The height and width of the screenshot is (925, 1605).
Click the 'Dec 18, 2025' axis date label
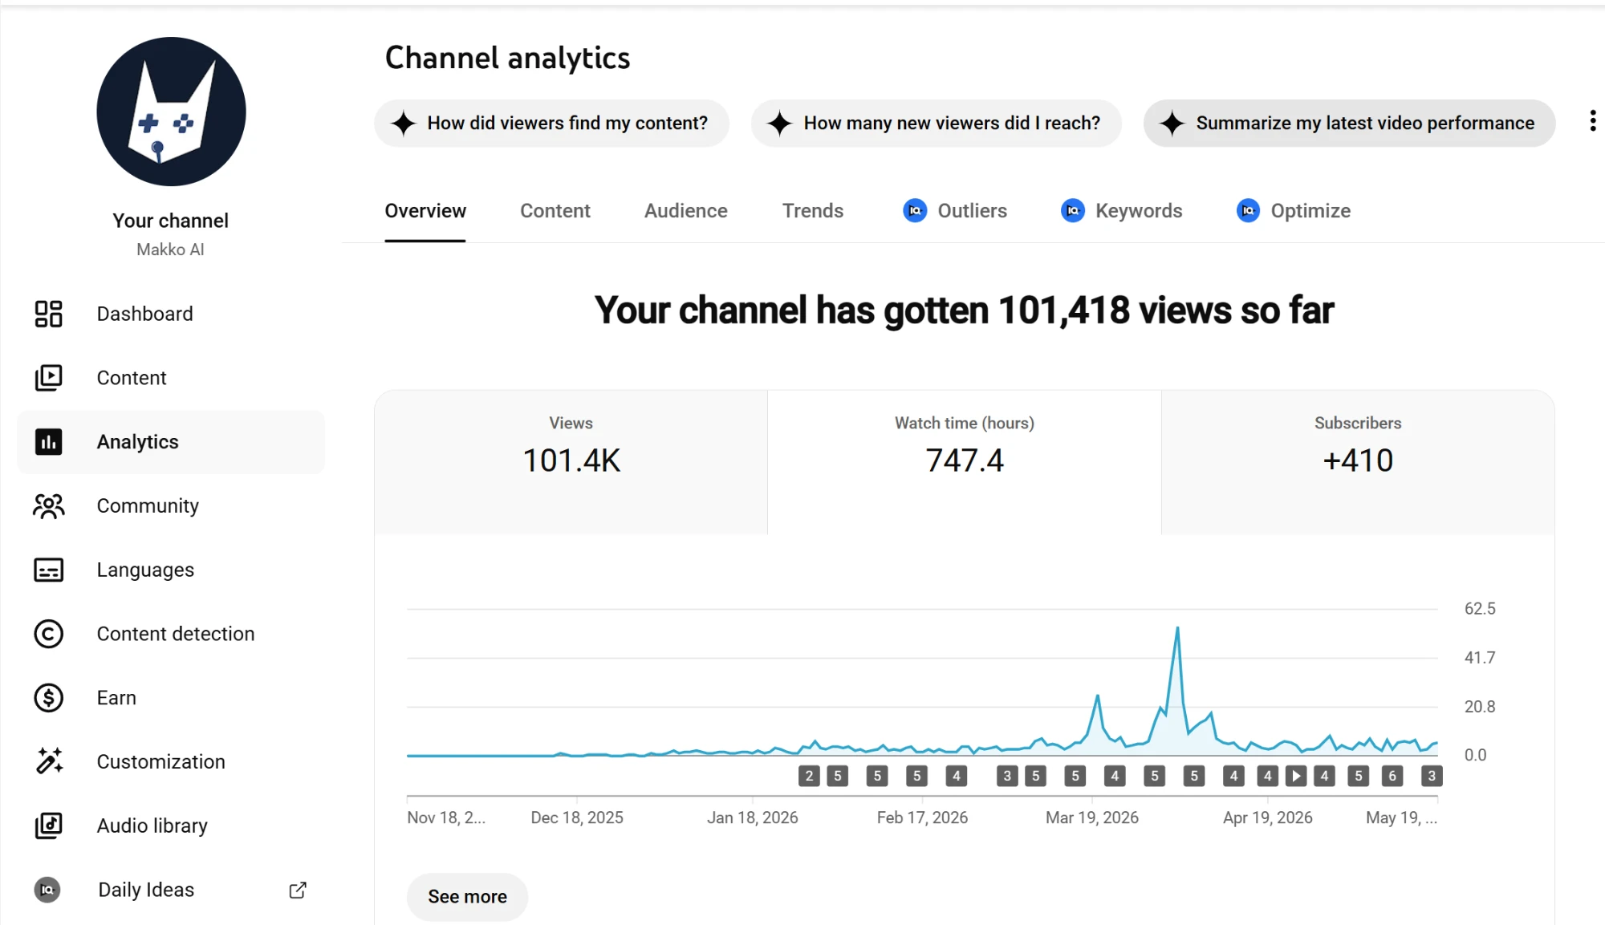(x=577, y=817)
